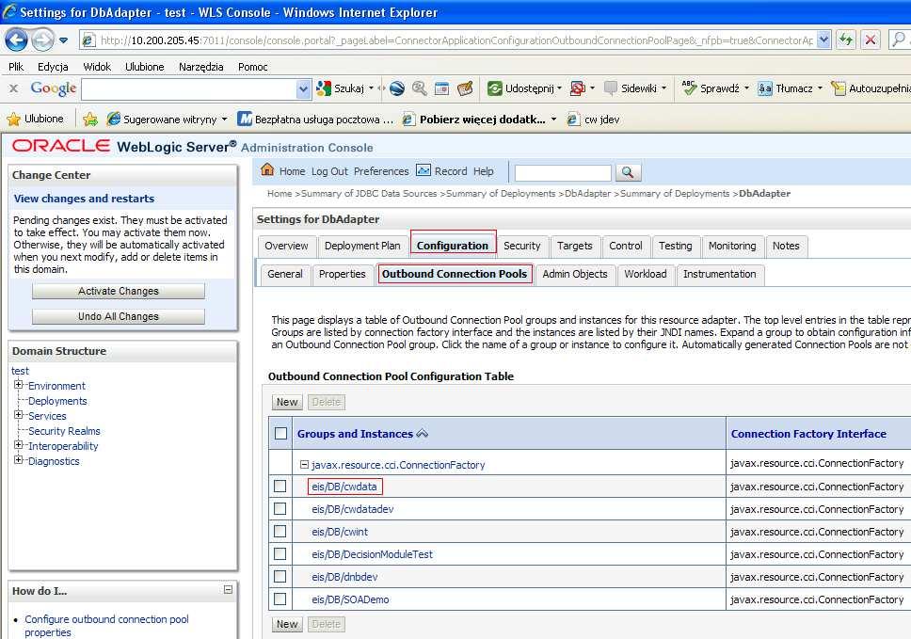The width and height of the screenshot is (911, 639).
Task: Expand the Diagnostics tree node
Action: coord(19,460)
